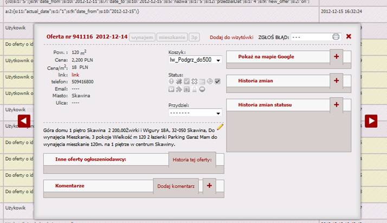Go to previous offer with left arrow
This screenshot has height=223, width=387.
tap(24, 121)
